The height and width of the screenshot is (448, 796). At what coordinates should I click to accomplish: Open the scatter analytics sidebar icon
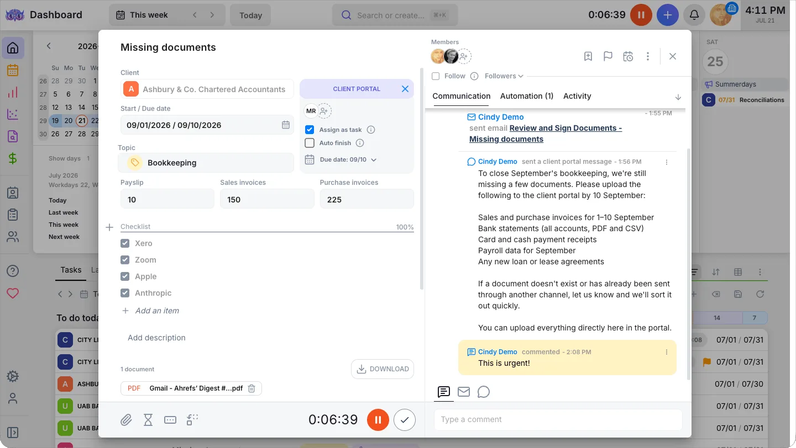(x=13, y=114)
